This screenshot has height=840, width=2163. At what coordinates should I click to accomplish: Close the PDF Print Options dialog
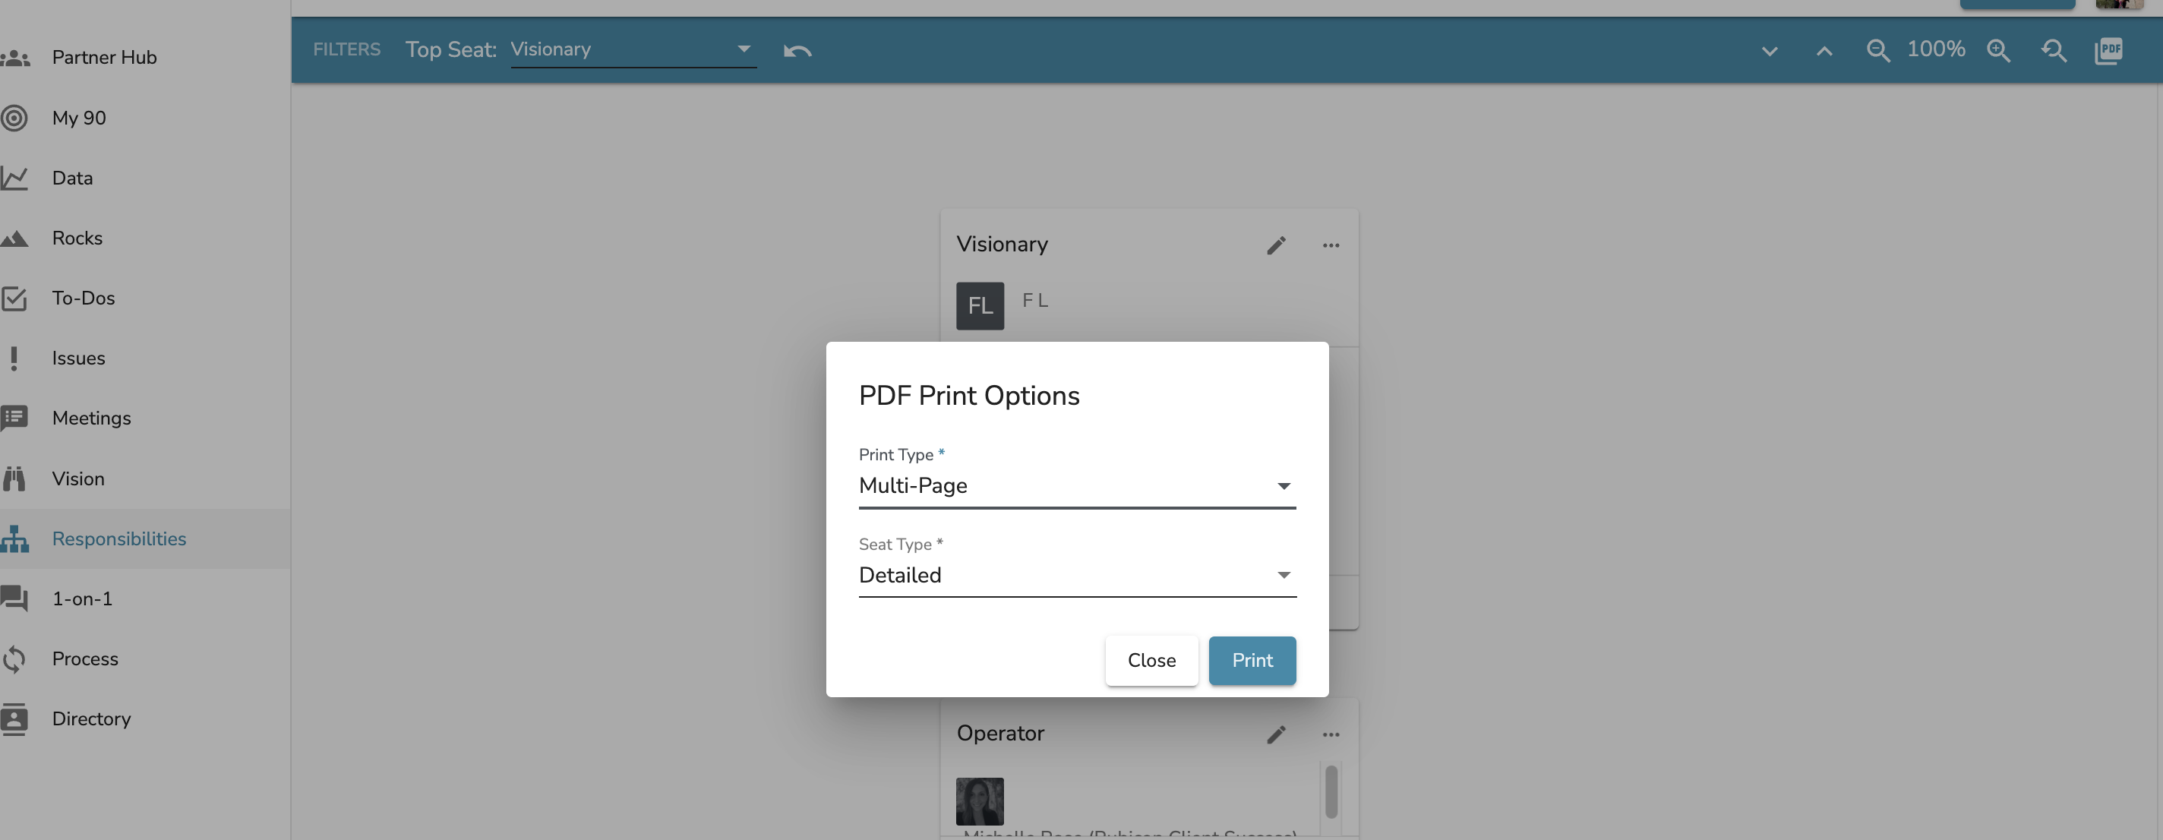tap(1151, 661)
